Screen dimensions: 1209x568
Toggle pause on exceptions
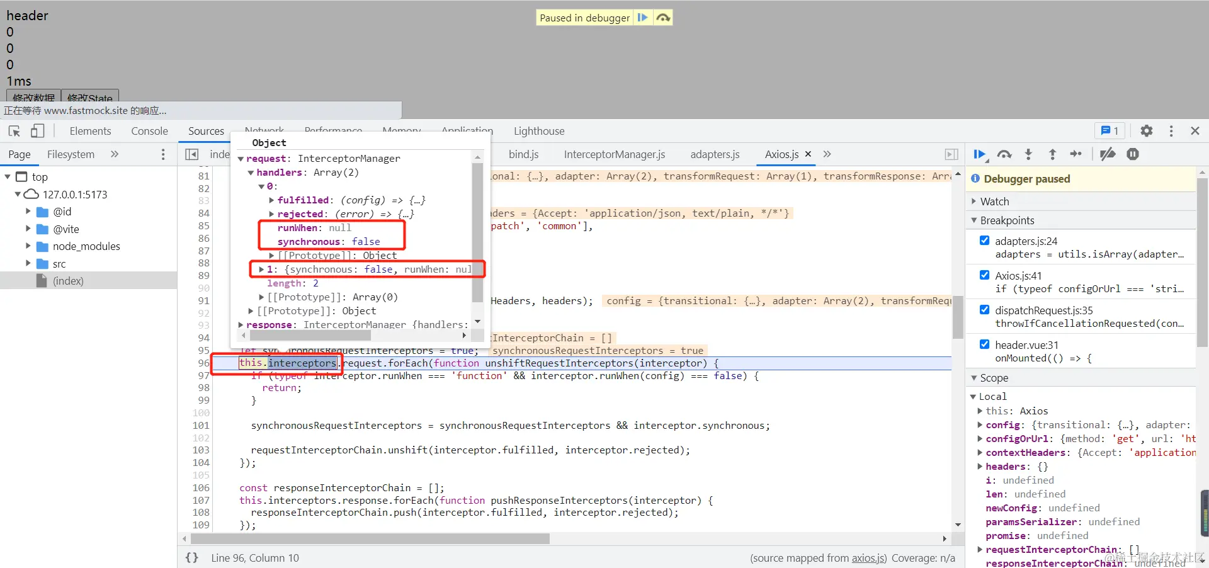pyautogui.click(x=1133, y=154)
